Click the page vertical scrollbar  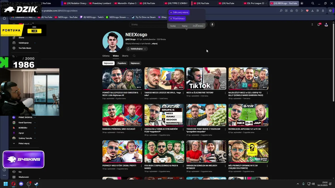[x=333, y=63]
